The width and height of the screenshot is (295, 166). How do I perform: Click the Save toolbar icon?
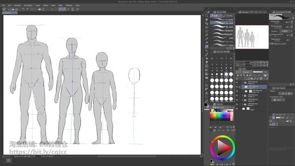click(17, 9)
